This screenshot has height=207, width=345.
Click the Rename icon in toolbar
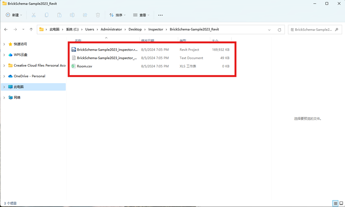coord(72,15)
